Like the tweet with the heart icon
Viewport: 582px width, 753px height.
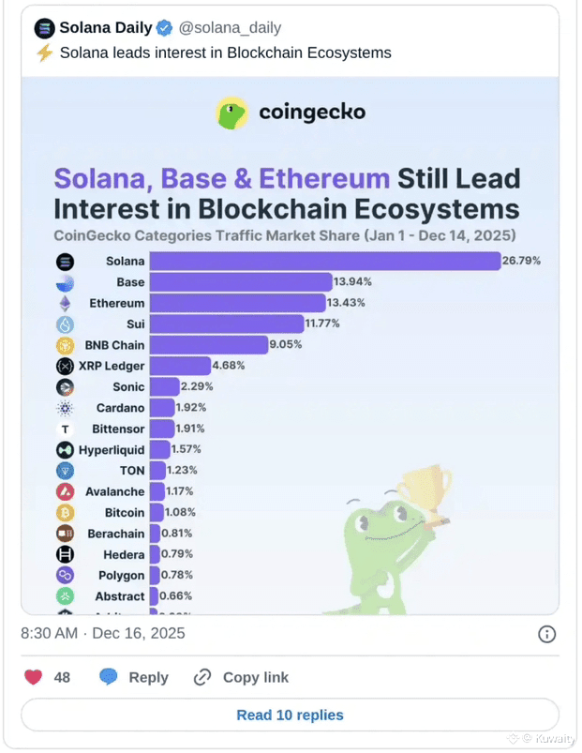tap(34, 677)
